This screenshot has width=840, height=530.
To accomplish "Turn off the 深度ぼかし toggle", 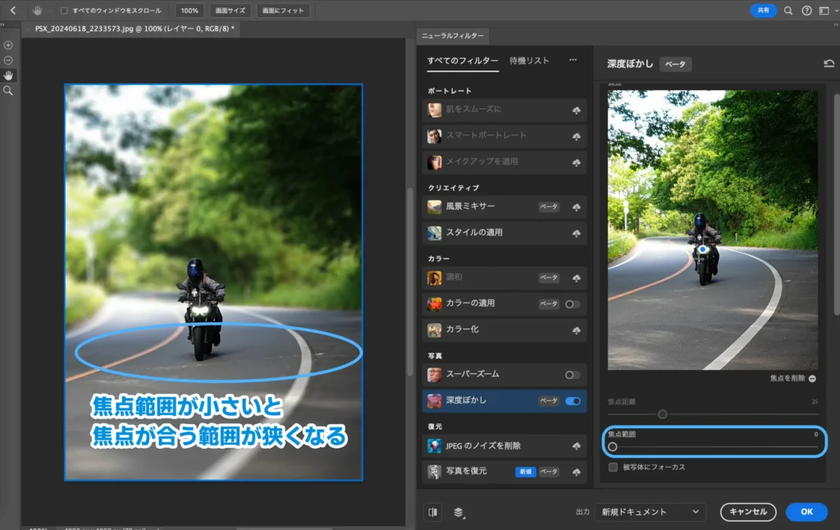I will point(573,401).
